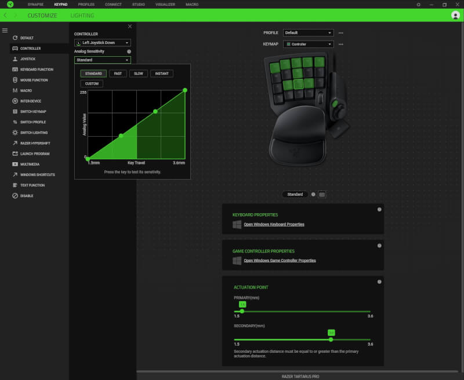Click the middle-upper curve control point
Image resolution: width=464 pixels, height=380 pixels.
(x=155, y=111)
